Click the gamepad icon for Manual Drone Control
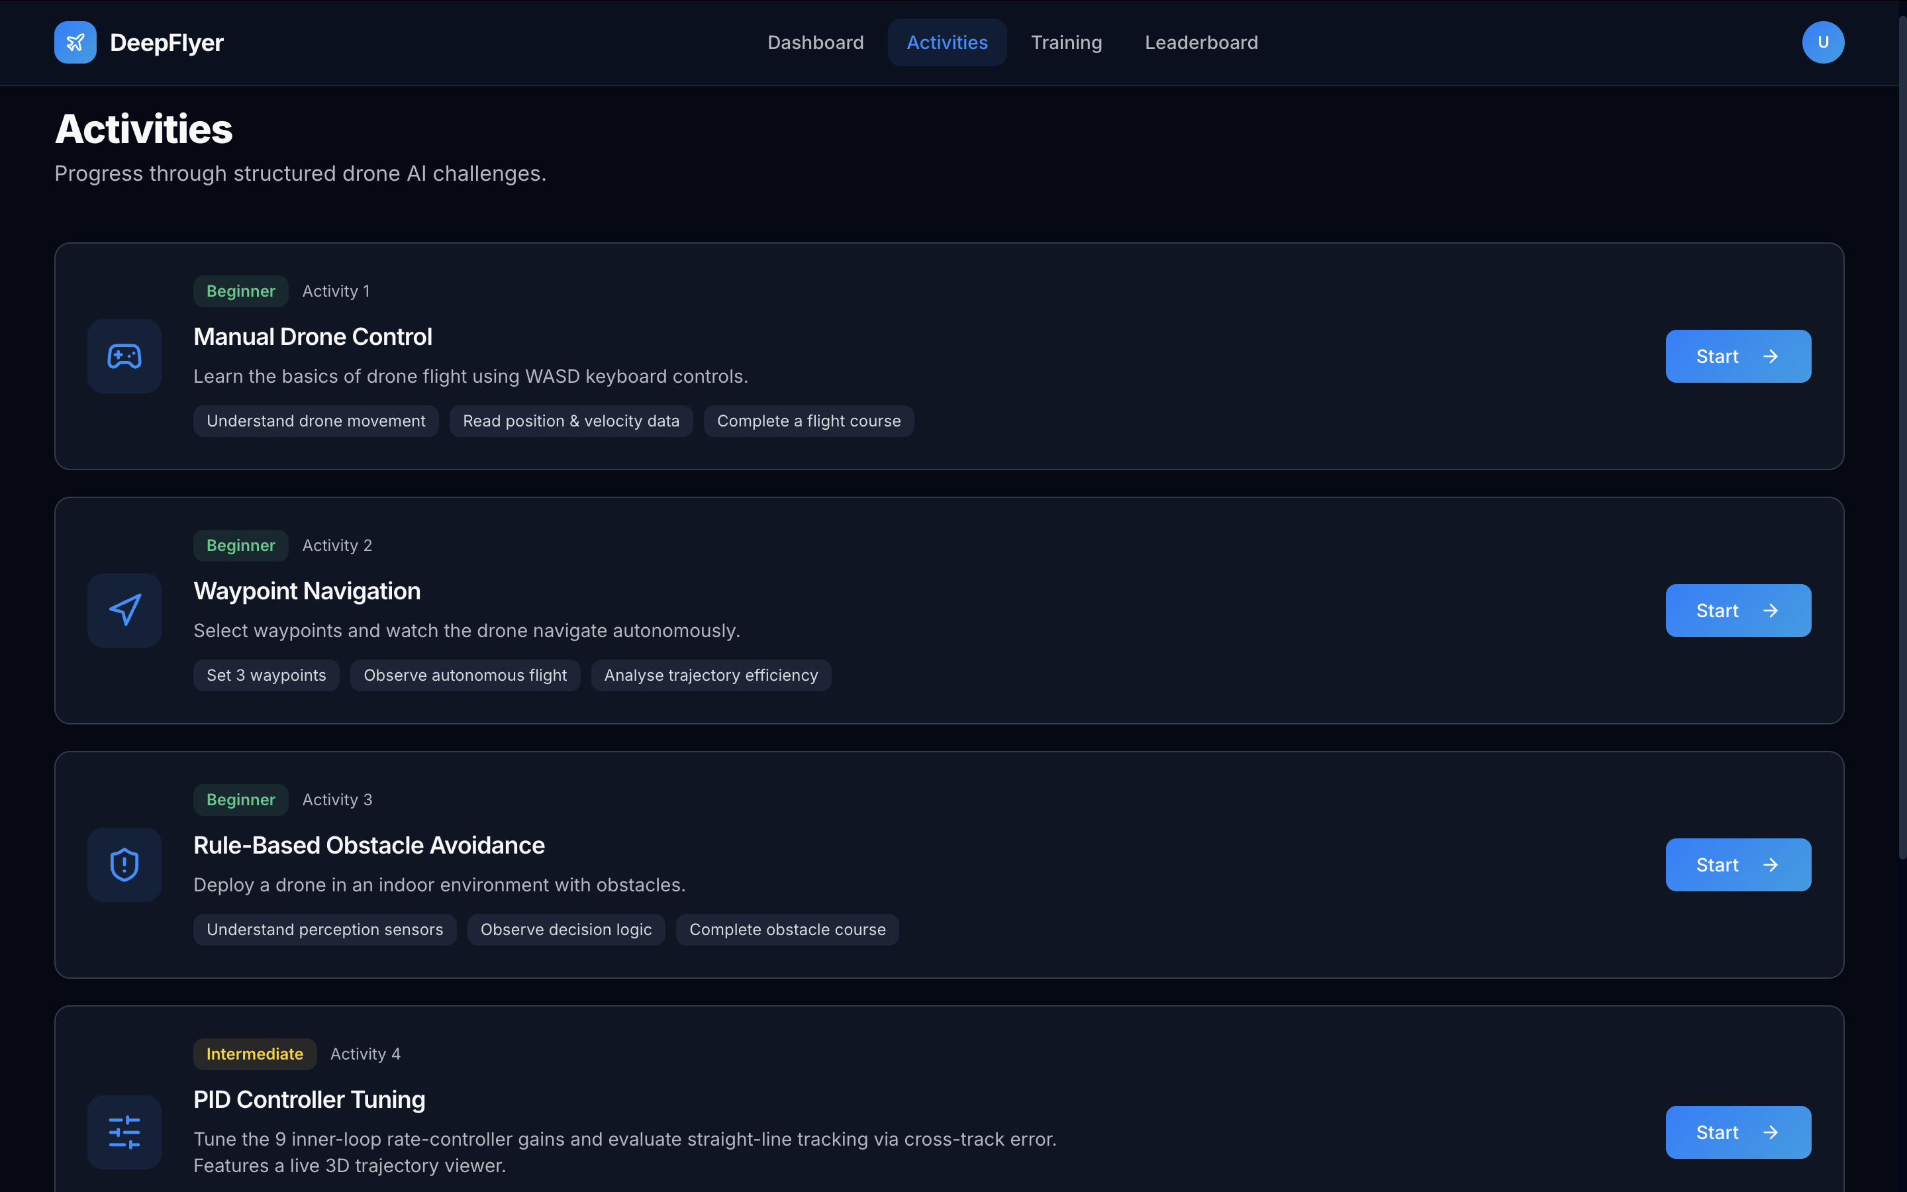Viewport: 1907px width, 1192px height. point(124,356)
